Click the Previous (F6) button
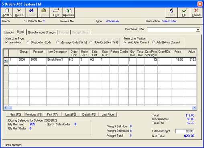Viewport: 204px width, 148px height. 34,114
